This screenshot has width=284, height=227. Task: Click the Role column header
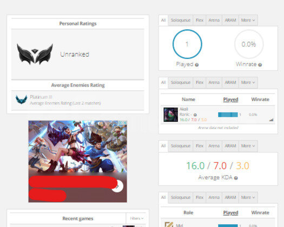(188, 213)
